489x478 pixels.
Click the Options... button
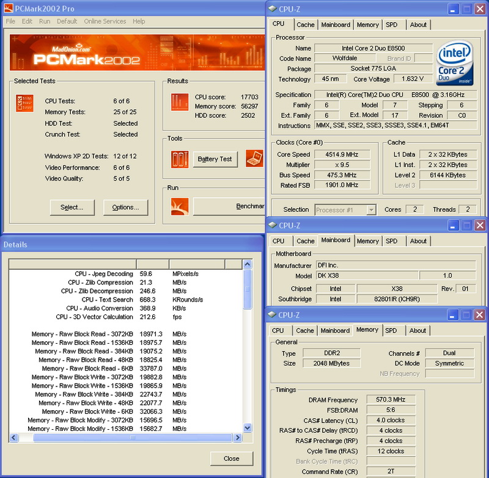(x=125, y=208)
